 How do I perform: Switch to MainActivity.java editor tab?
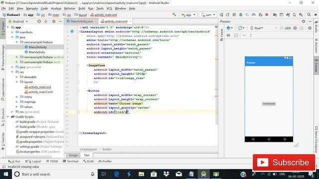(81, 21)
